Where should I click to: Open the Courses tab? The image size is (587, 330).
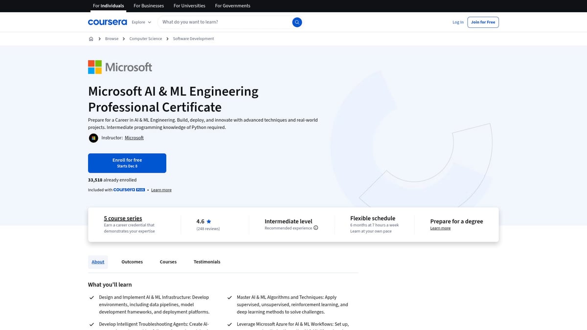coord(168,262)
